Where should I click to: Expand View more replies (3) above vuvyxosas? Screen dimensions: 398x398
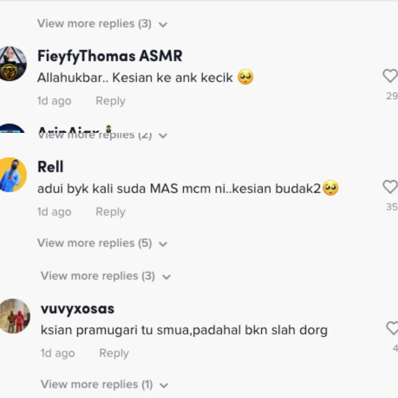pyautogui.click(x=105, y=276)
